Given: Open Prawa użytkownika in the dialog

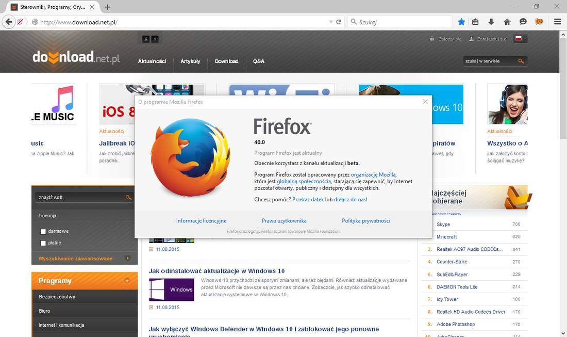Looking at the screenshot, I should 284,221.
